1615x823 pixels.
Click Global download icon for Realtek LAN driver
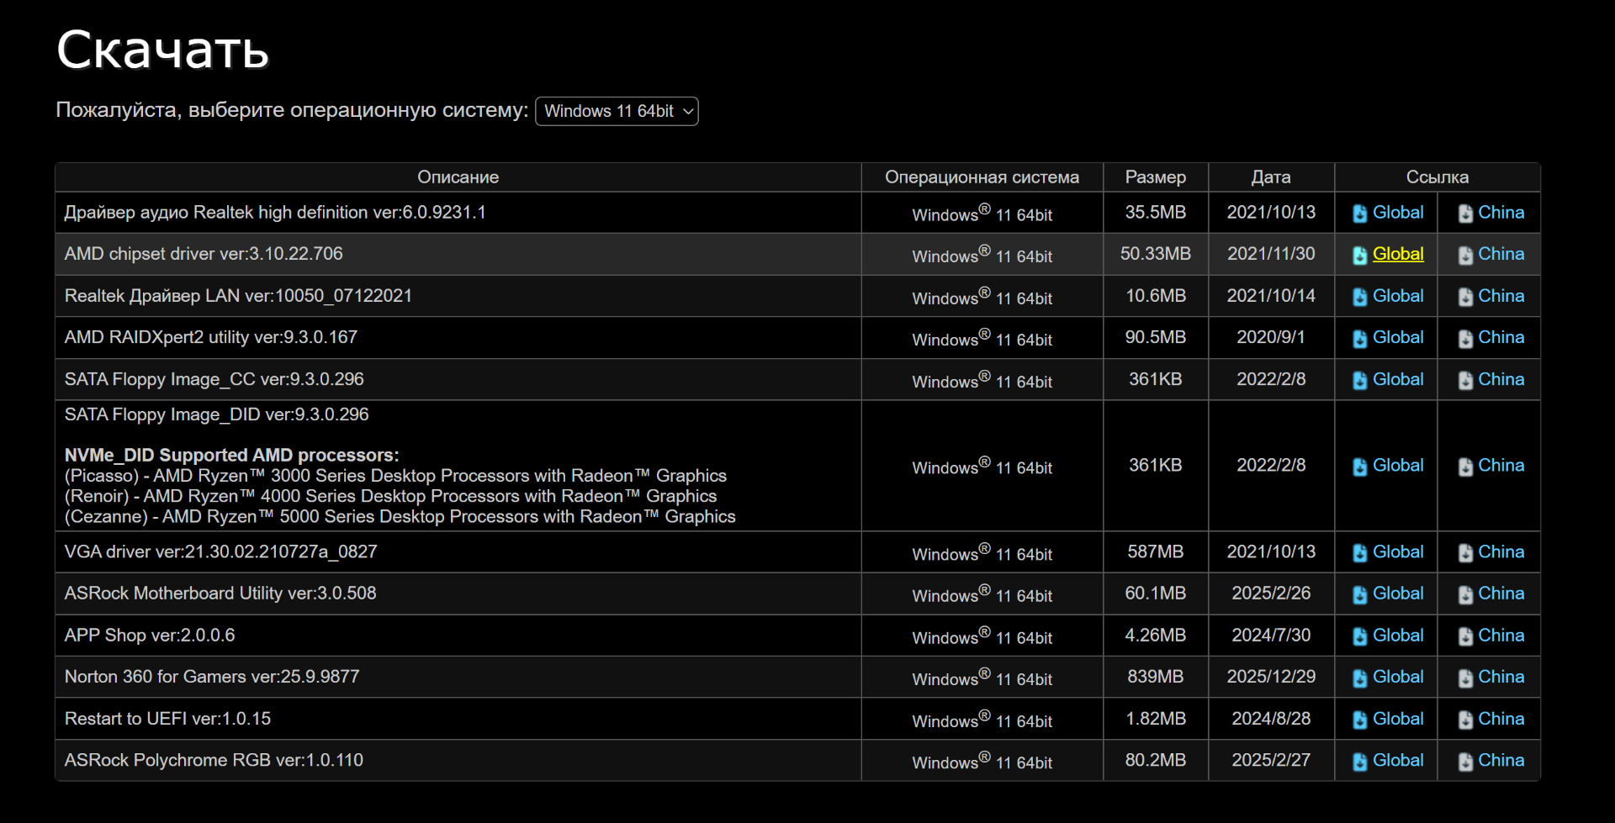click(x=1359, y=297)
